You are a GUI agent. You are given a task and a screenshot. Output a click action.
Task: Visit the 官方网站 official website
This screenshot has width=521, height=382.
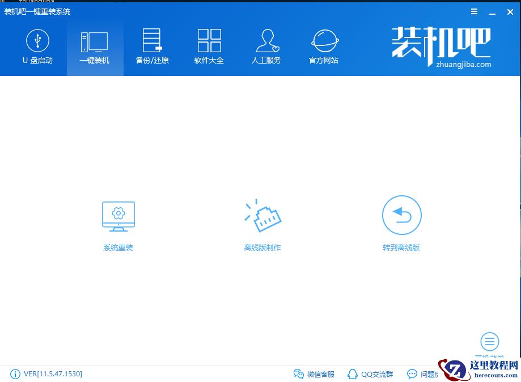point(324,45)
